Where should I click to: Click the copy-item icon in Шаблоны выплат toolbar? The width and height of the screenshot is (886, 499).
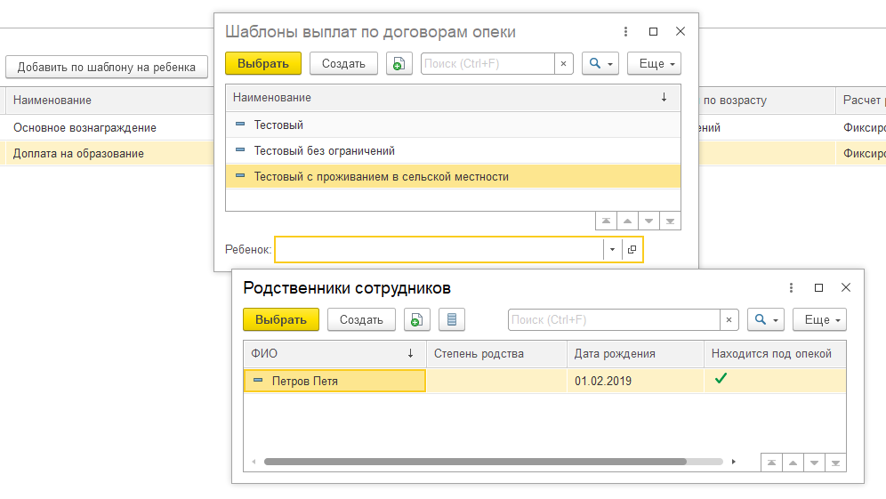[399, 64]
